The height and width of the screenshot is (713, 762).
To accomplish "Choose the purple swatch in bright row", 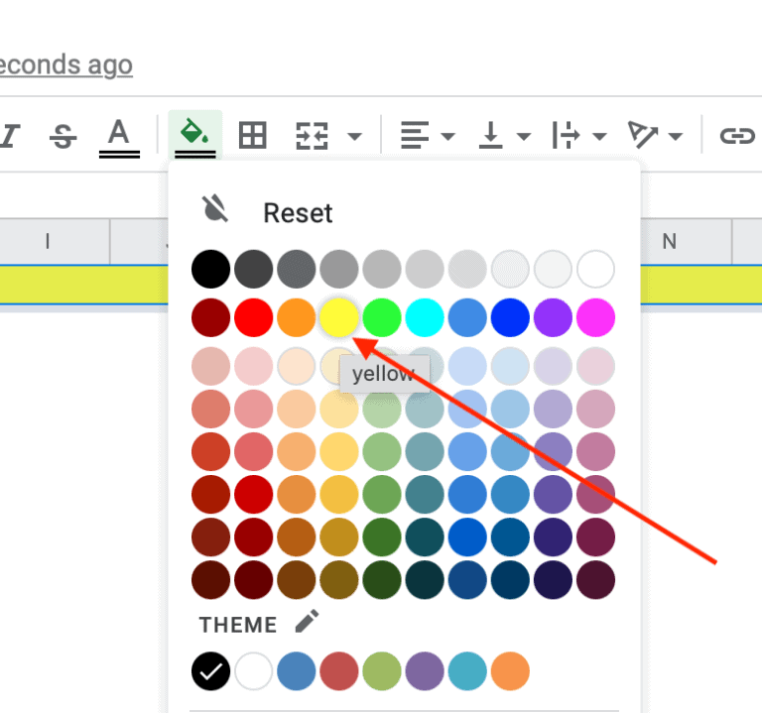I will [x=553, y=317].
